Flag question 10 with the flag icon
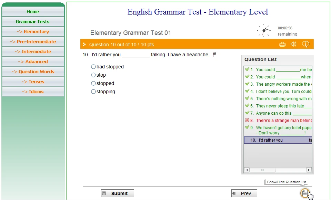 [x=214, y=55]
